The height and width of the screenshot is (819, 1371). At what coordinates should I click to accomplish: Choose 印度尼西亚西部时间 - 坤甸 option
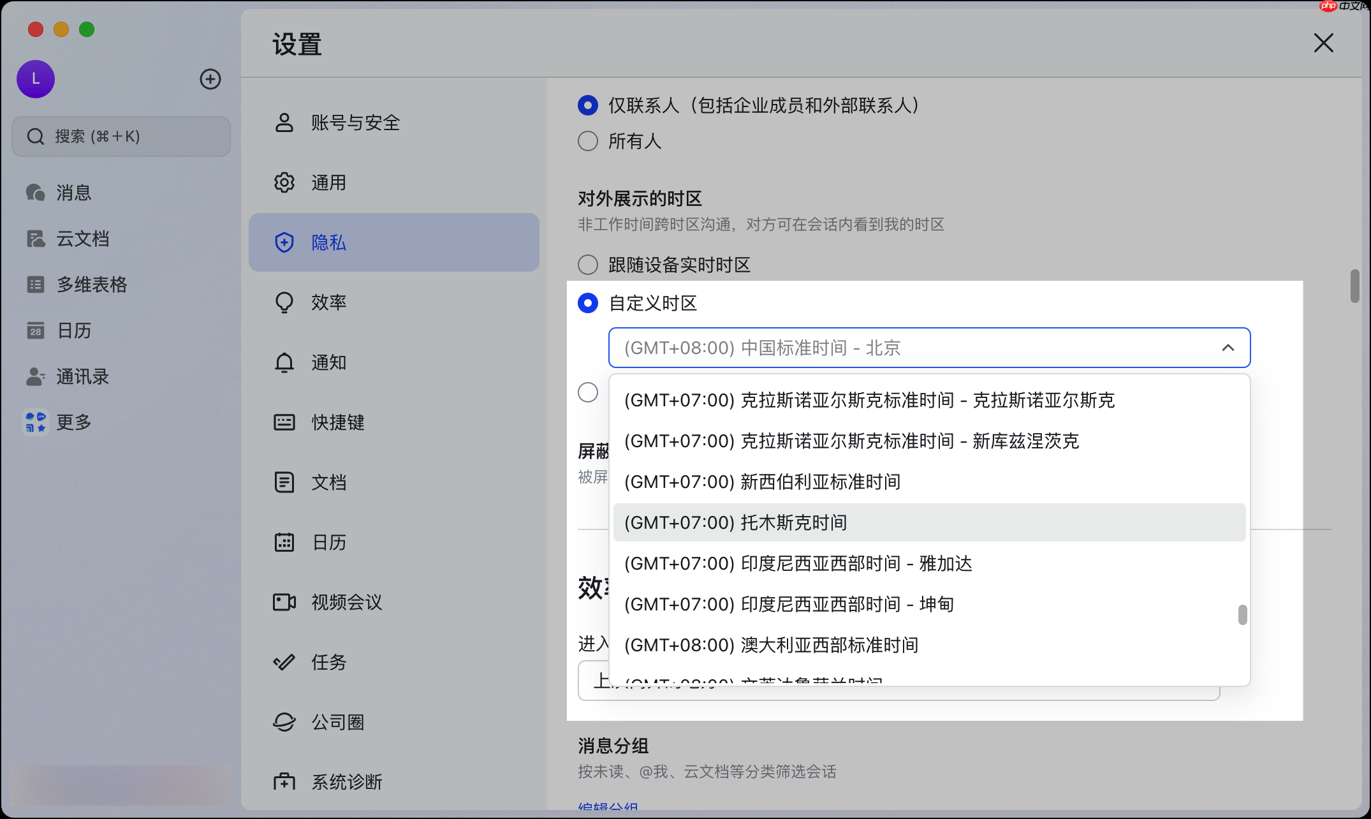coord(929,604)
